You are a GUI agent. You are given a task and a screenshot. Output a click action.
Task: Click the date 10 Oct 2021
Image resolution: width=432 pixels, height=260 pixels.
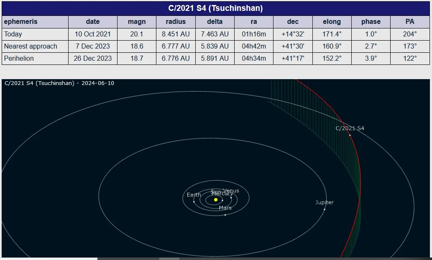click(x=92, y=34)
